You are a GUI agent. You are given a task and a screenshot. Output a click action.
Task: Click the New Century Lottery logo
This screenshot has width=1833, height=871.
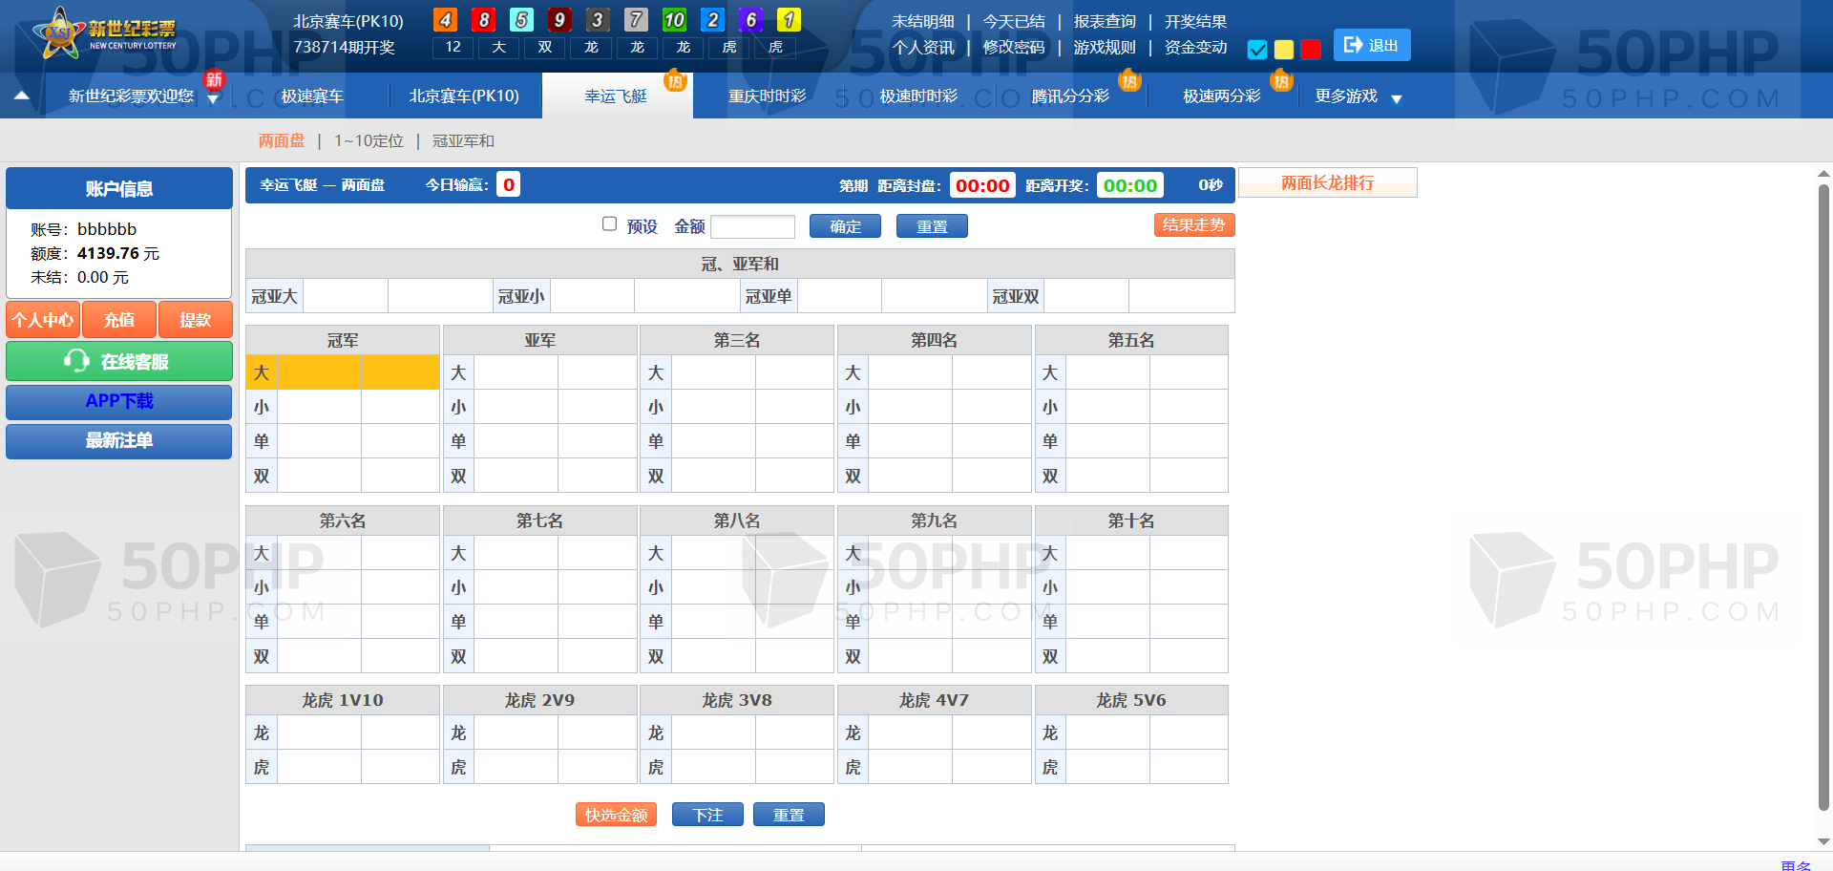[x=105, y=33]
